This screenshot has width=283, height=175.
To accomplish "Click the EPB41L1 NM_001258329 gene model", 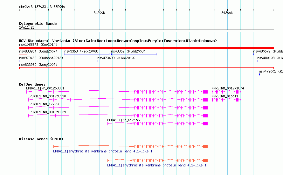I will [118, 116].
